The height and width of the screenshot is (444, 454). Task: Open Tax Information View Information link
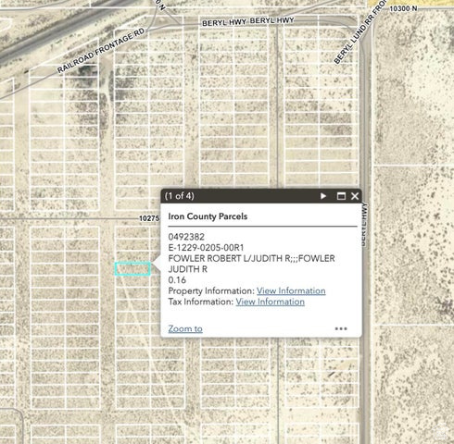click(271, 302)
